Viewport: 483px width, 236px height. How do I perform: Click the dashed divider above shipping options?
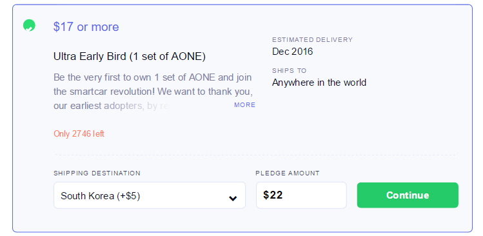pyautogui.click(x=256, y=154)
